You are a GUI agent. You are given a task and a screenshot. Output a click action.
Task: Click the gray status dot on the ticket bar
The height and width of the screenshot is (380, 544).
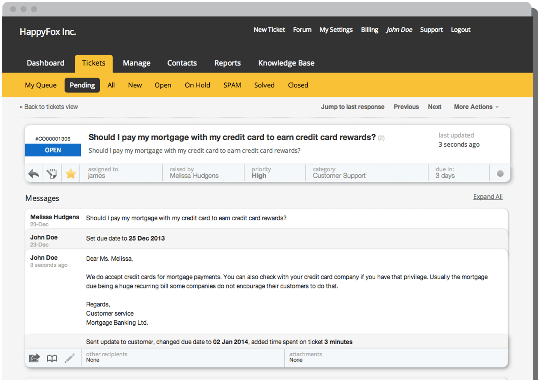tap(500, 173)
